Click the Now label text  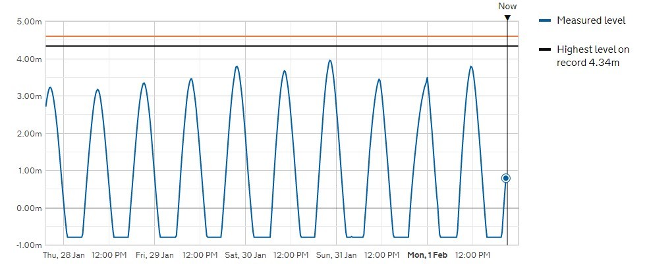507,6
